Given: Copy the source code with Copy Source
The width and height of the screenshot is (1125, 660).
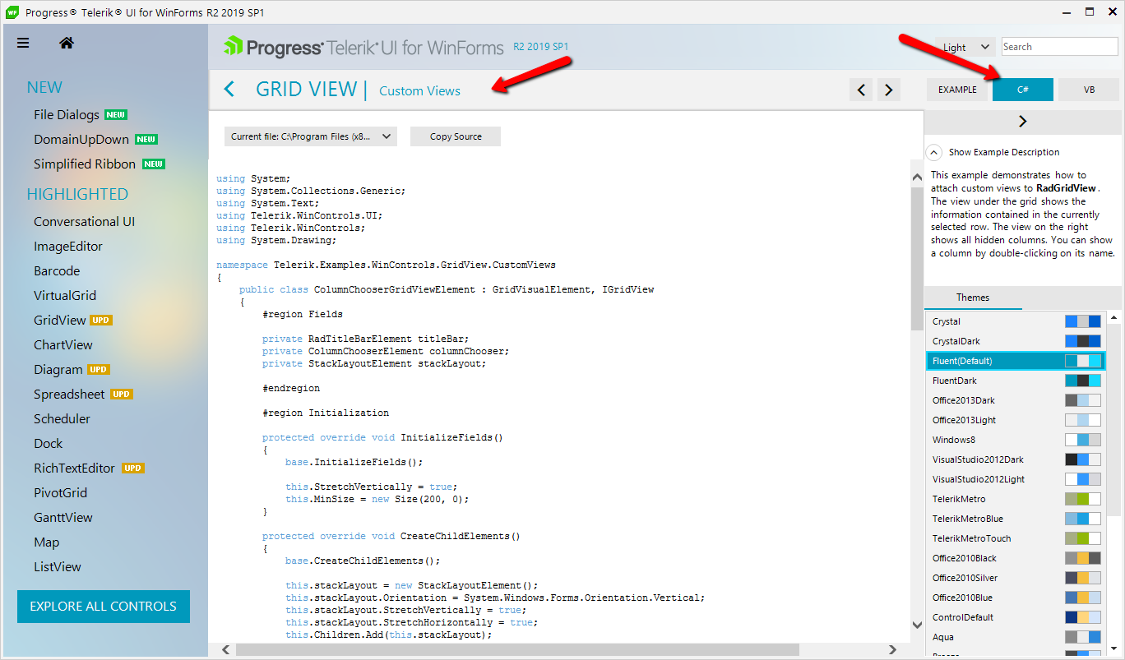Looking at the screenshot, I should (456, 136).
